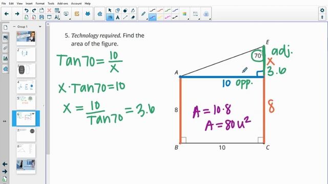
Task: Open the Add-ons menu
Action: [63, 4]
